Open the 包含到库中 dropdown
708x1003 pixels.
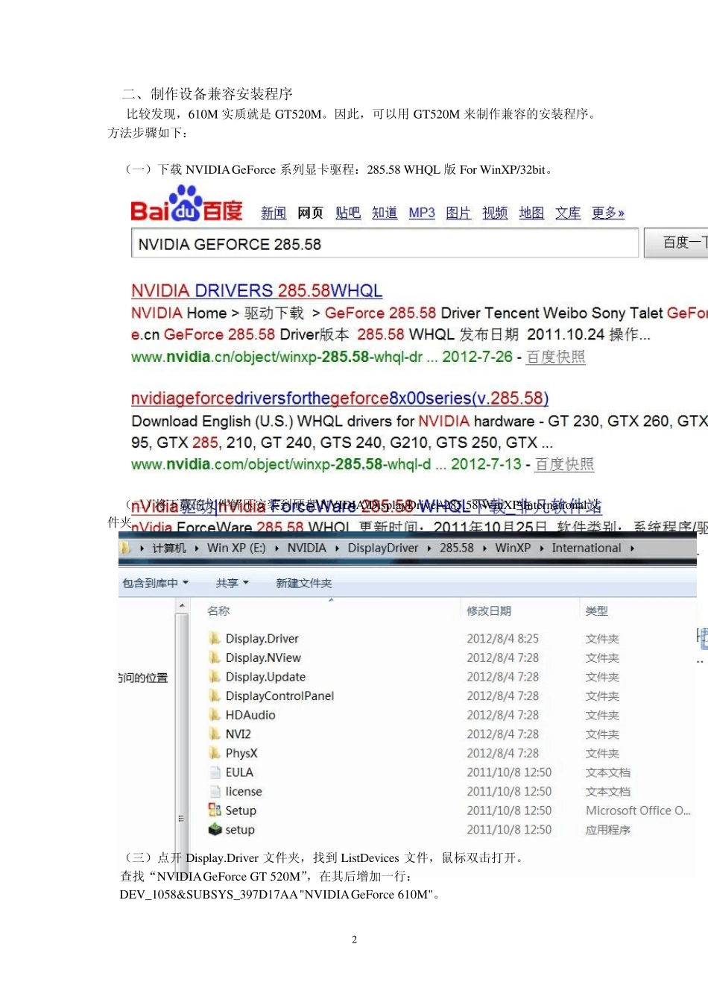click(156, 583)
